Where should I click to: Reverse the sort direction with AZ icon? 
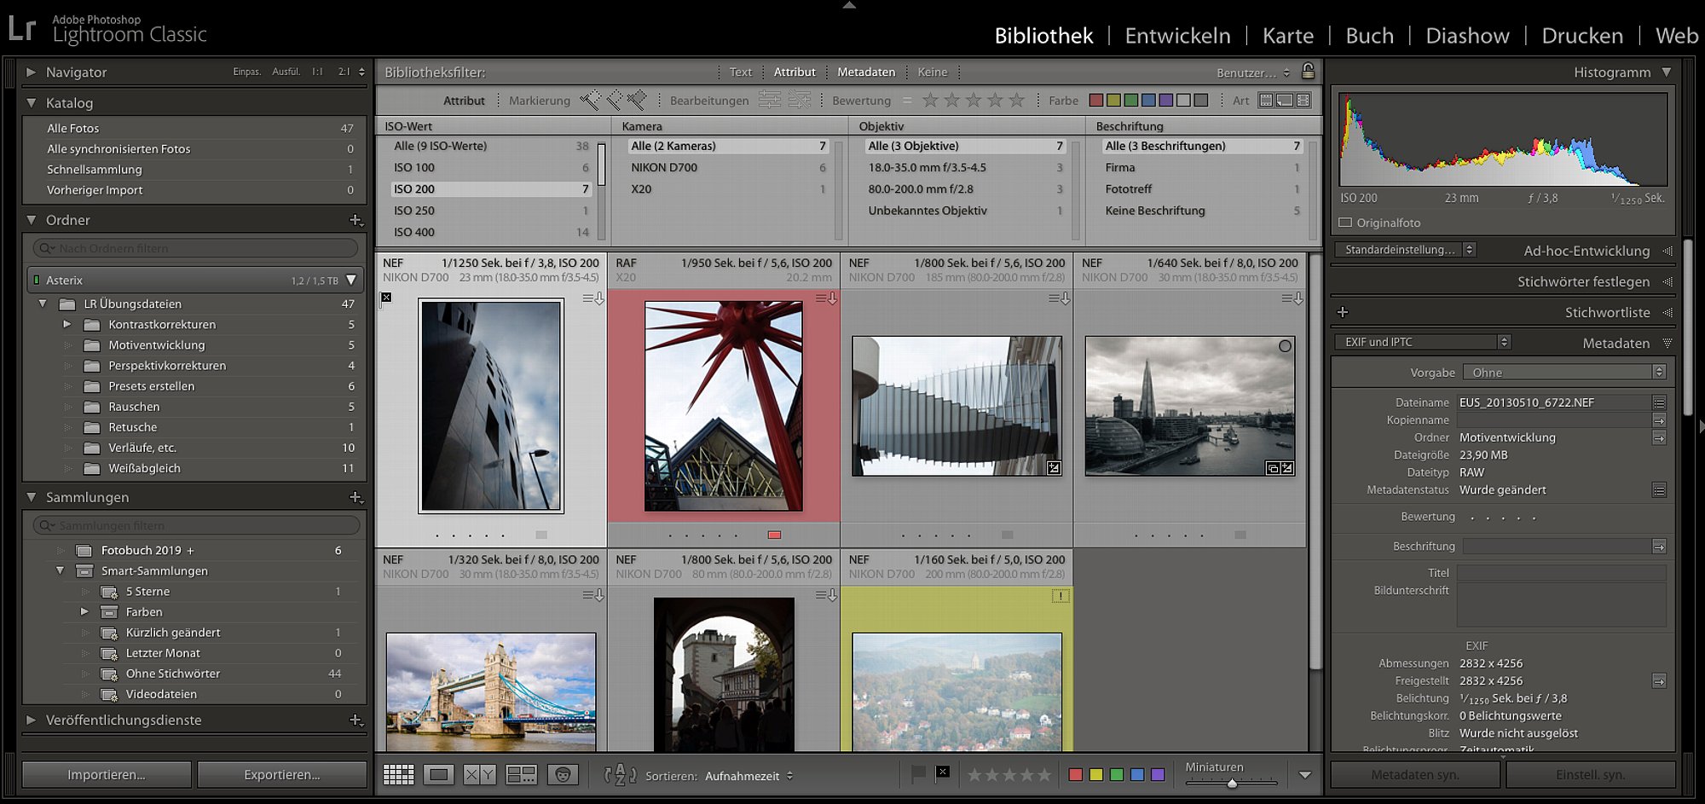pos(620,775)
